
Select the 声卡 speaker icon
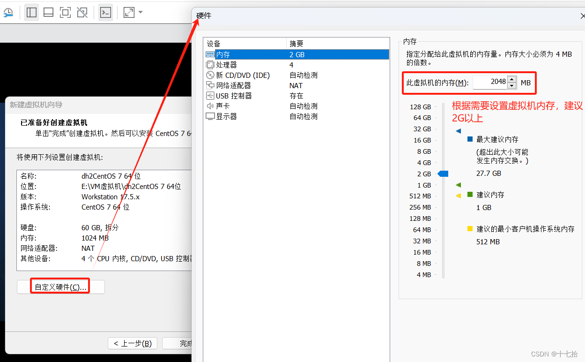pos(210,106)
